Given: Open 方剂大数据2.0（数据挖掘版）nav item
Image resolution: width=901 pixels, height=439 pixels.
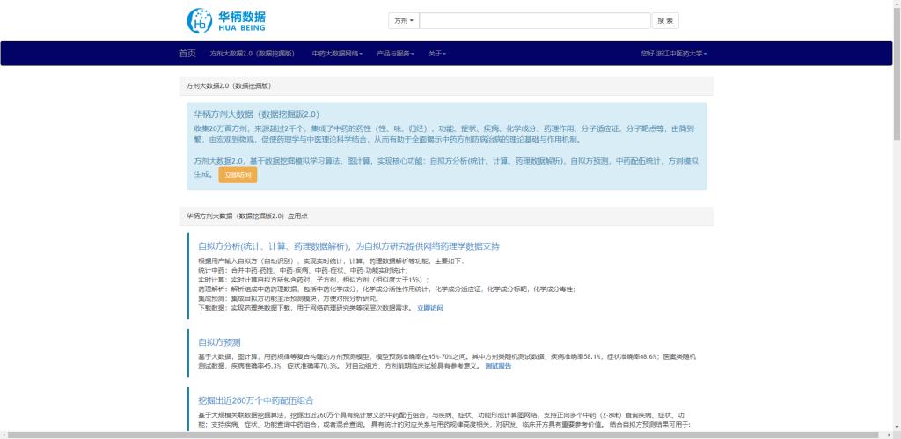Looking at the screenshot, I should (x=253, y=54).
